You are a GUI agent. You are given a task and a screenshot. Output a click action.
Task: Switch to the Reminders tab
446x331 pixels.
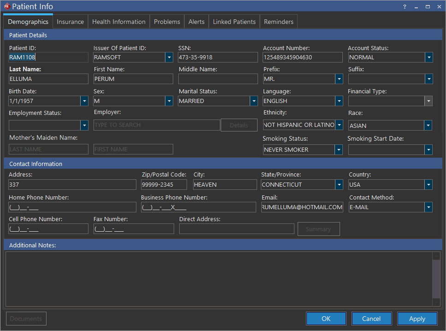278,21
